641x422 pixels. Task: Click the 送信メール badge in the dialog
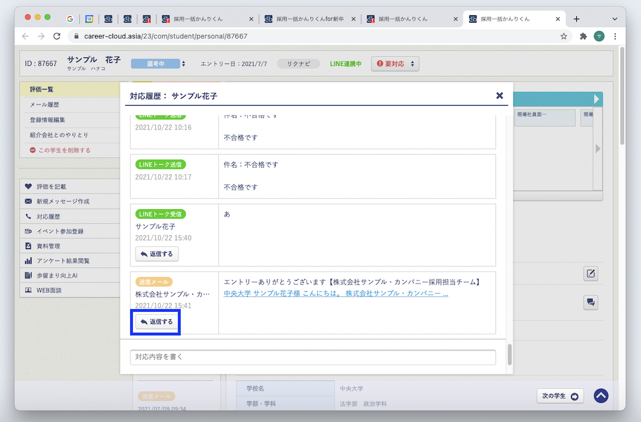[154, 282]
